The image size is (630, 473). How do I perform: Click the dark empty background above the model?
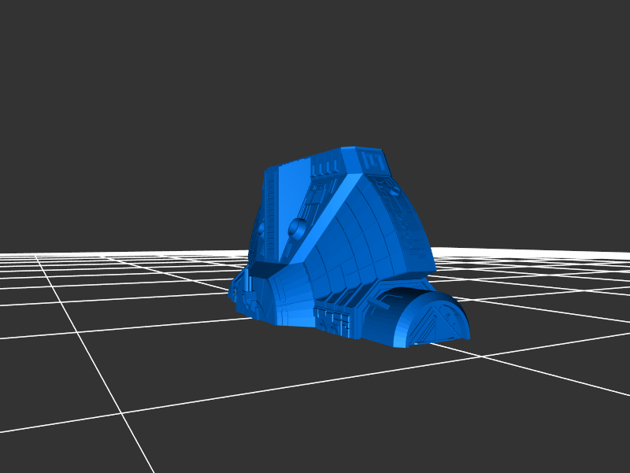(315, 71)
